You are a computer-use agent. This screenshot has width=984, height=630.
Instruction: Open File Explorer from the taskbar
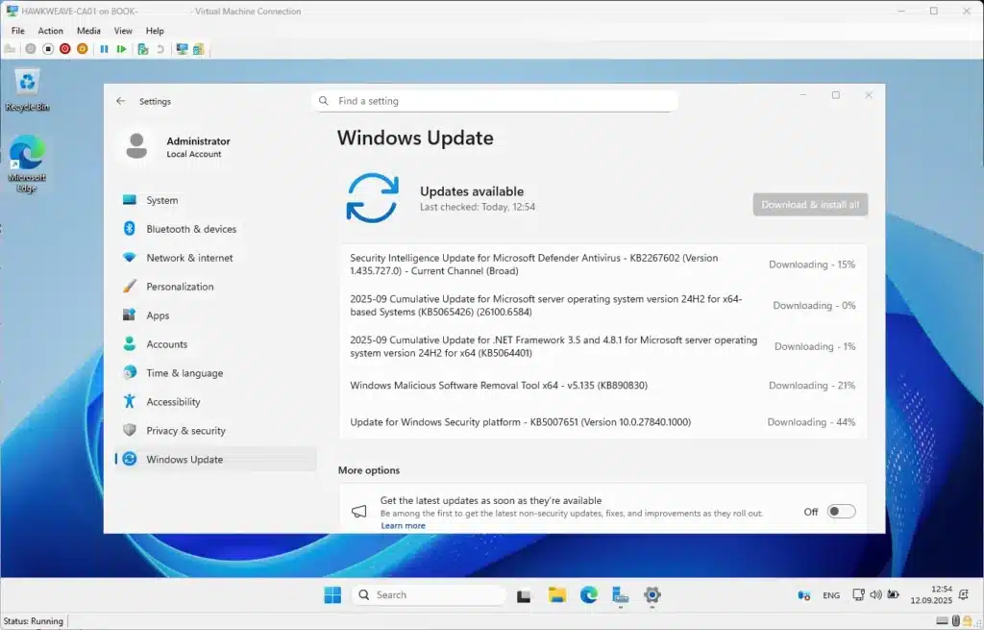point(556,595)
